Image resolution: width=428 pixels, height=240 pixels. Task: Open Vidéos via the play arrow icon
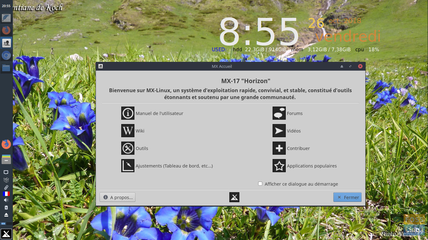pyautogui.click(x=279, y=131)
